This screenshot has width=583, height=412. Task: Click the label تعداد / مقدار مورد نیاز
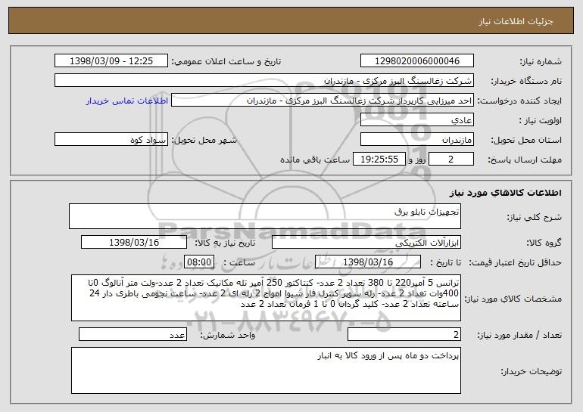point(519,335)
